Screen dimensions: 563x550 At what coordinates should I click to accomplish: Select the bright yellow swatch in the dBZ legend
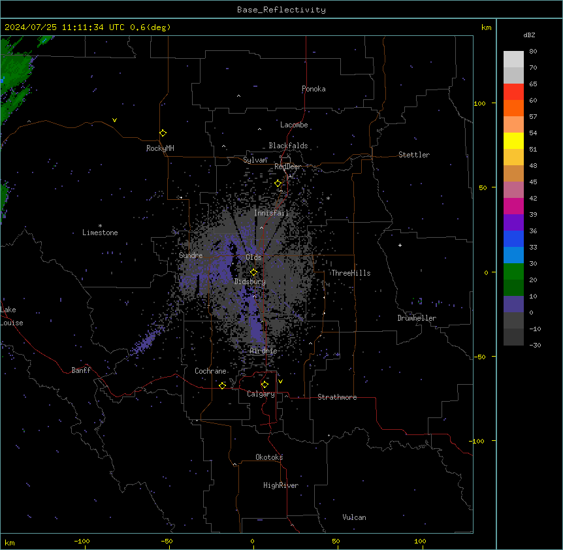click(x=513, y=140)
